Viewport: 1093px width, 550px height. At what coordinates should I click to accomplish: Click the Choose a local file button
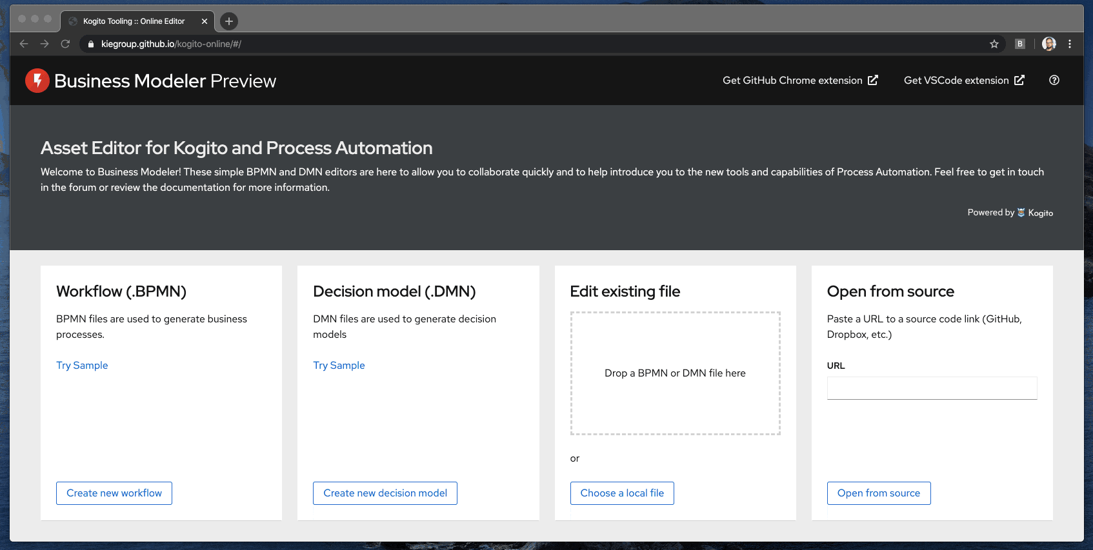tap(621, 493)
